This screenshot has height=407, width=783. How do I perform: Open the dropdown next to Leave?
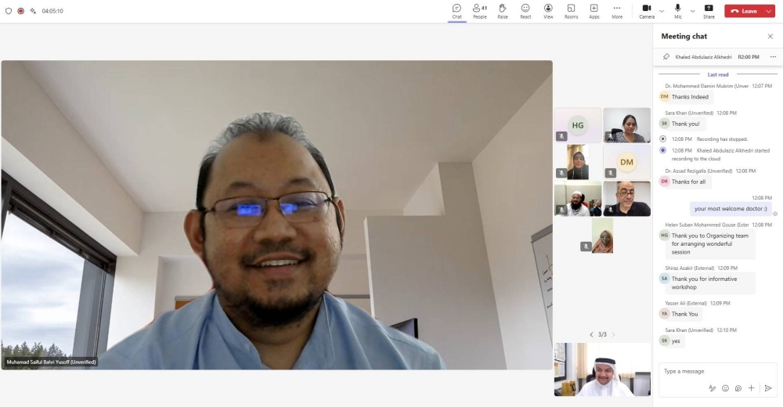(x=770, y=11)
